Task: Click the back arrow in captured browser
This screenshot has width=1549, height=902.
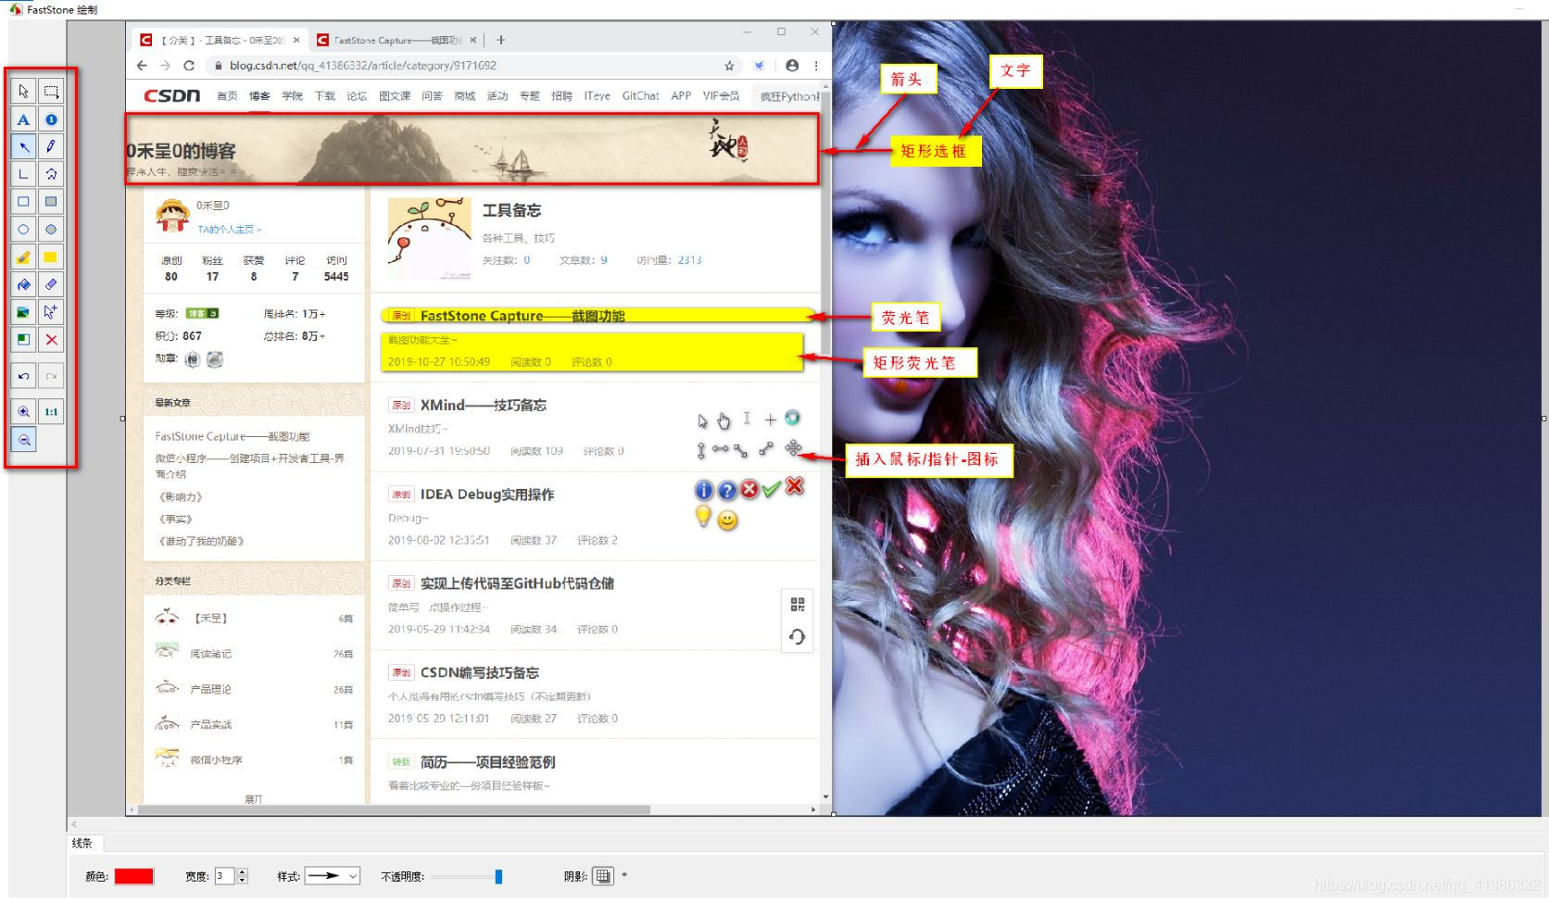Action: [142, 66]
